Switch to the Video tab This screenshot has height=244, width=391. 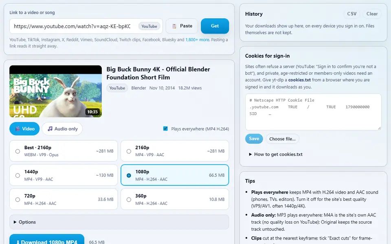coord(24,129)
